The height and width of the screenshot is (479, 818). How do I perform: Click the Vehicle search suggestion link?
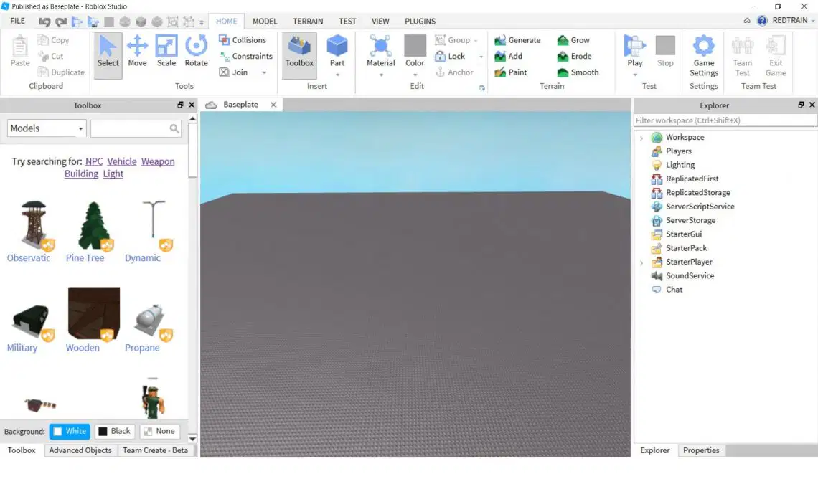point(122,161)
